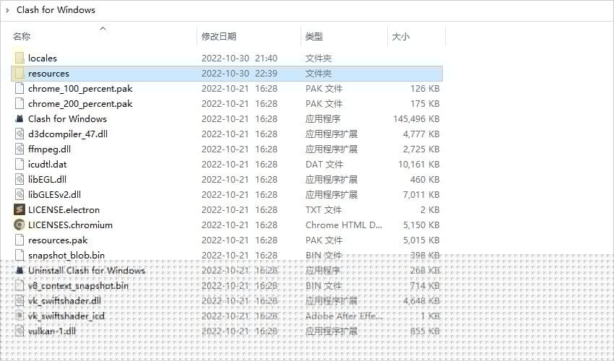
Task: Click the locales folder icon
Action: tap(20, 58)
